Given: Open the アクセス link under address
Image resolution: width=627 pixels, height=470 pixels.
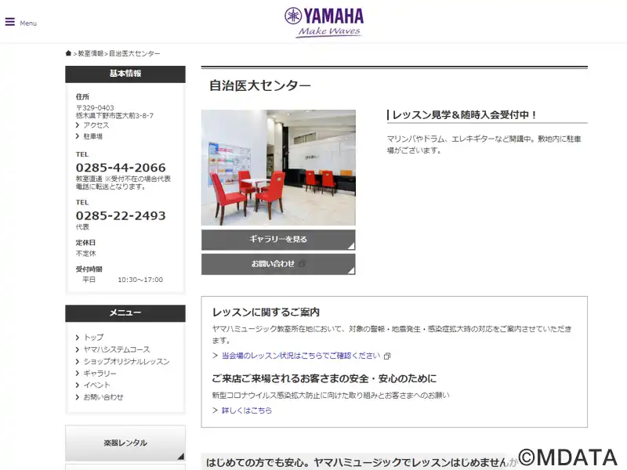Looking at the screenshot, I should tap(96, 125).
